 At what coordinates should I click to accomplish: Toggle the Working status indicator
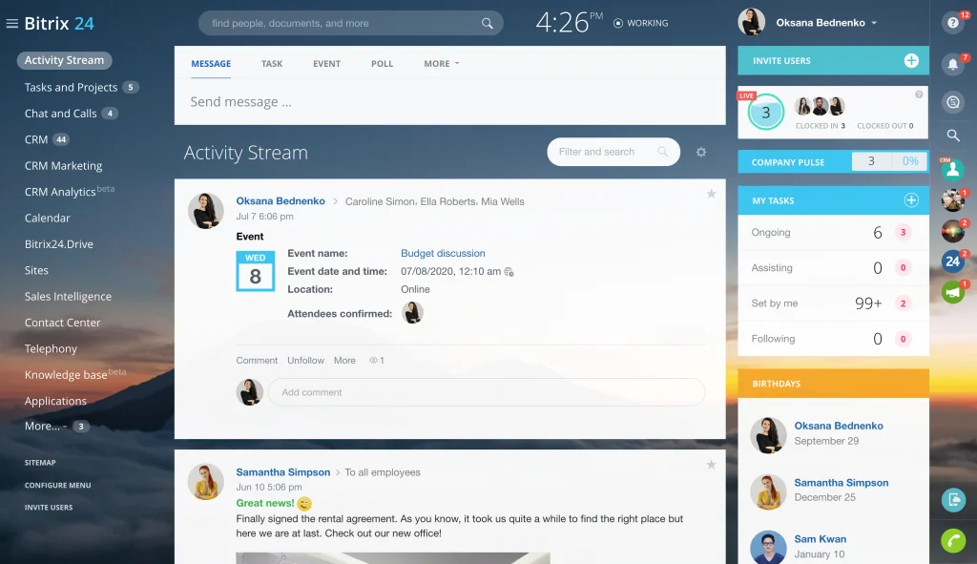640,23
